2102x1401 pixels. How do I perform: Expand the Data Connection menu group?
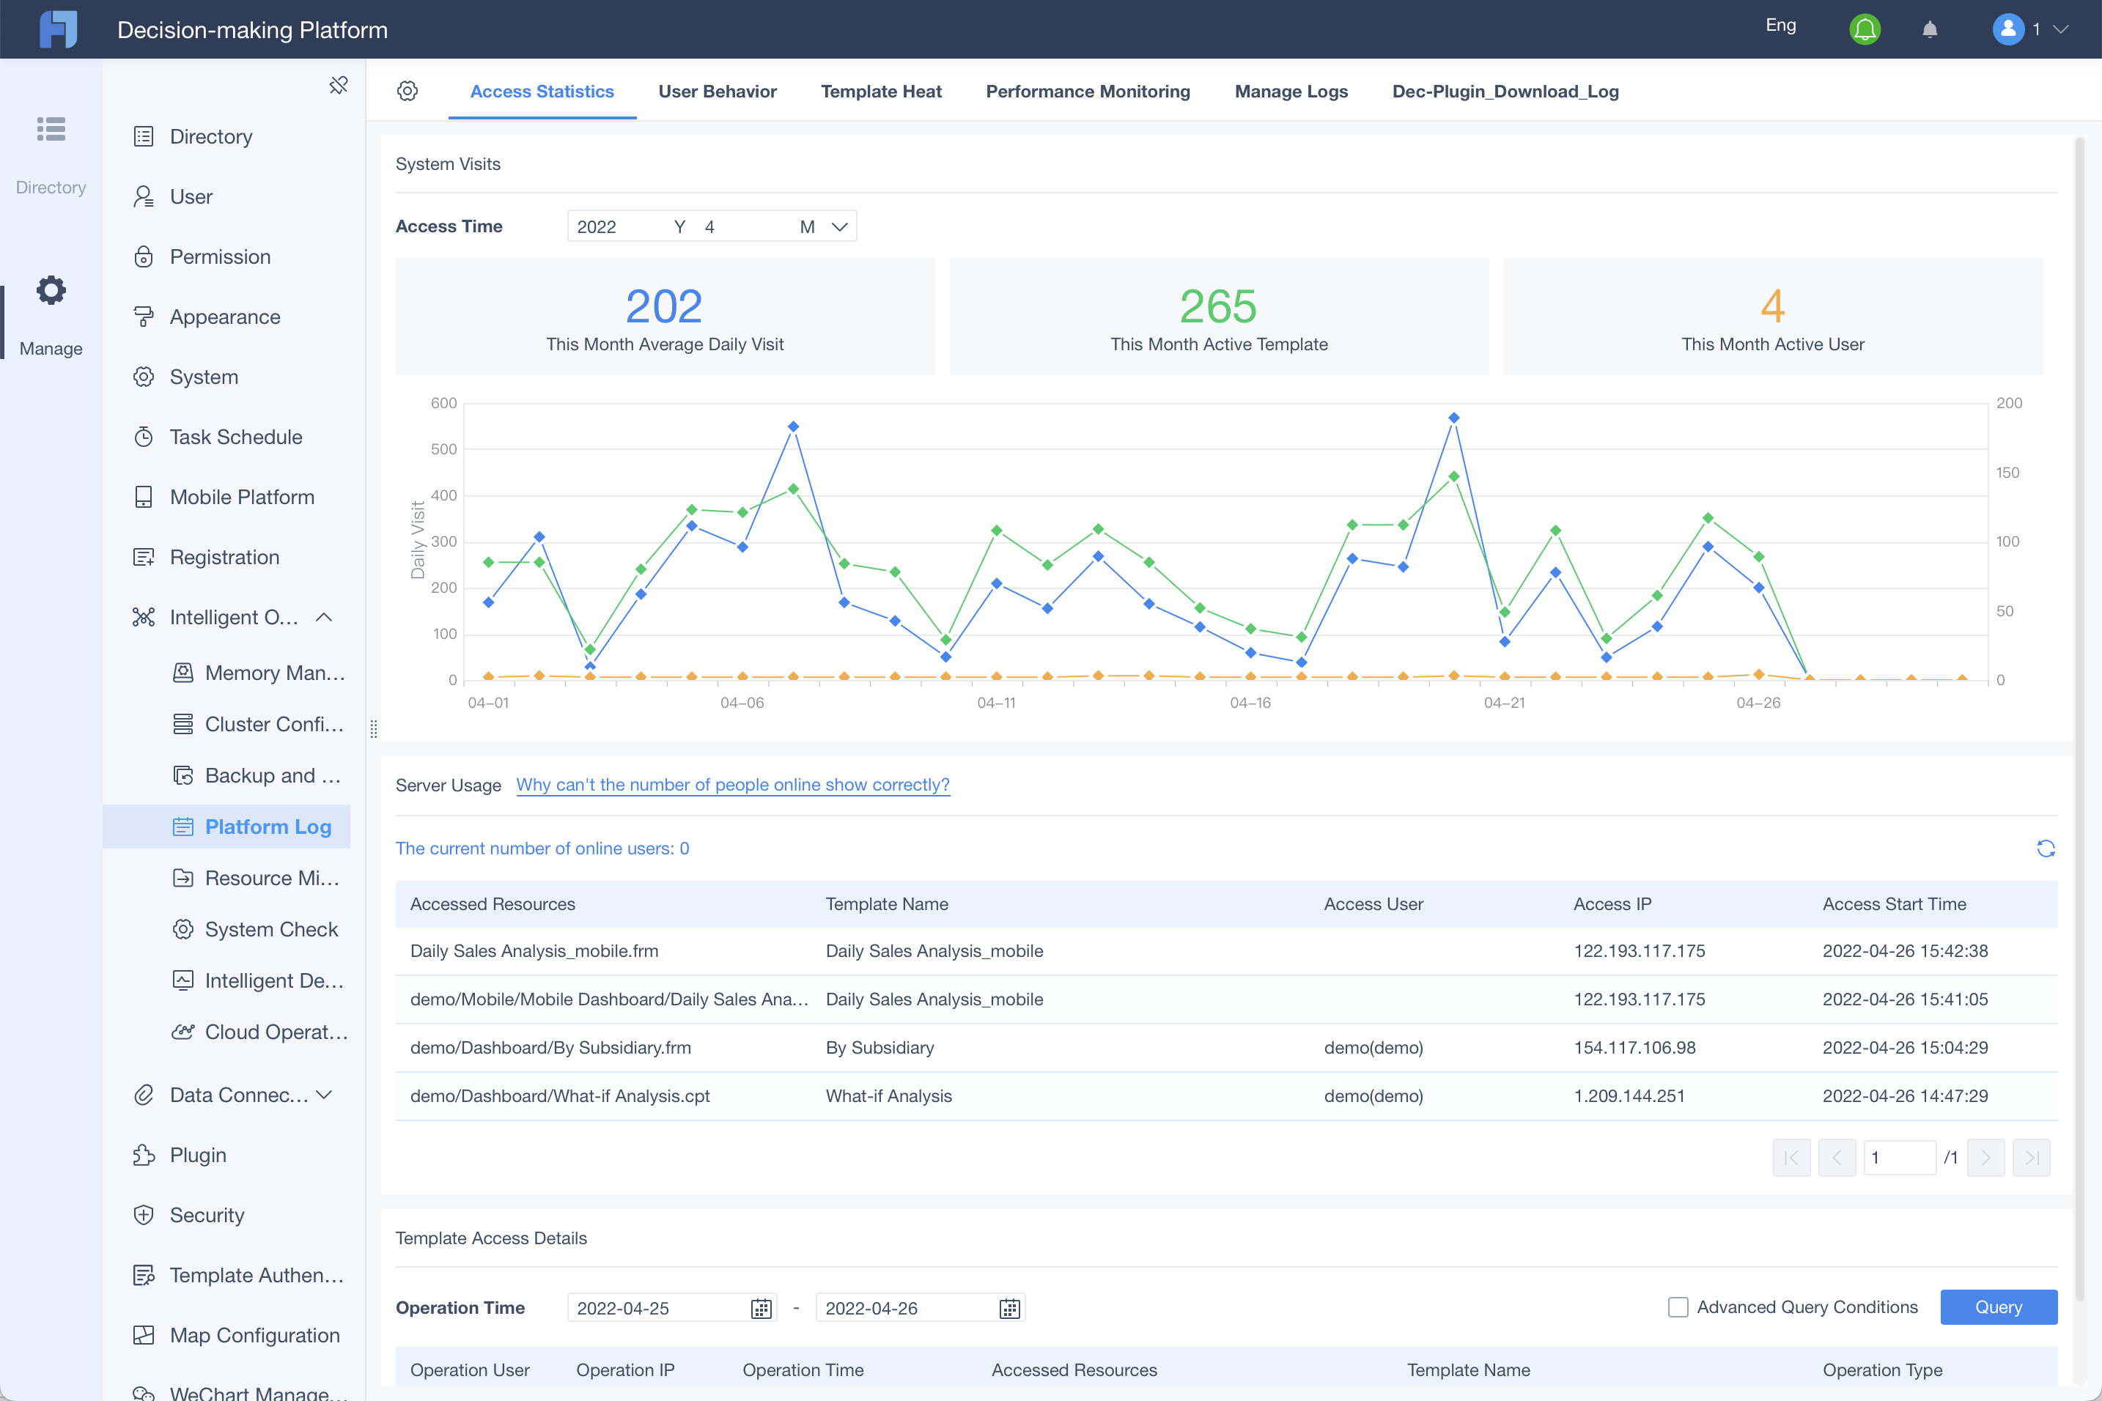[325, 1095]
